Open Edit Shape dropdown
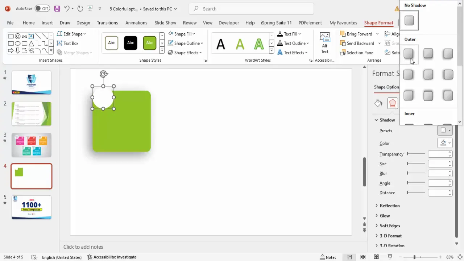 tap(71, 34)
